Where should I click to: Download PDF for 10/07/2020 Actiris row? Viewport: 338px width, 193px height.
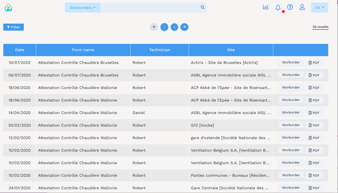pyautogui.click(x=314, y=63)
